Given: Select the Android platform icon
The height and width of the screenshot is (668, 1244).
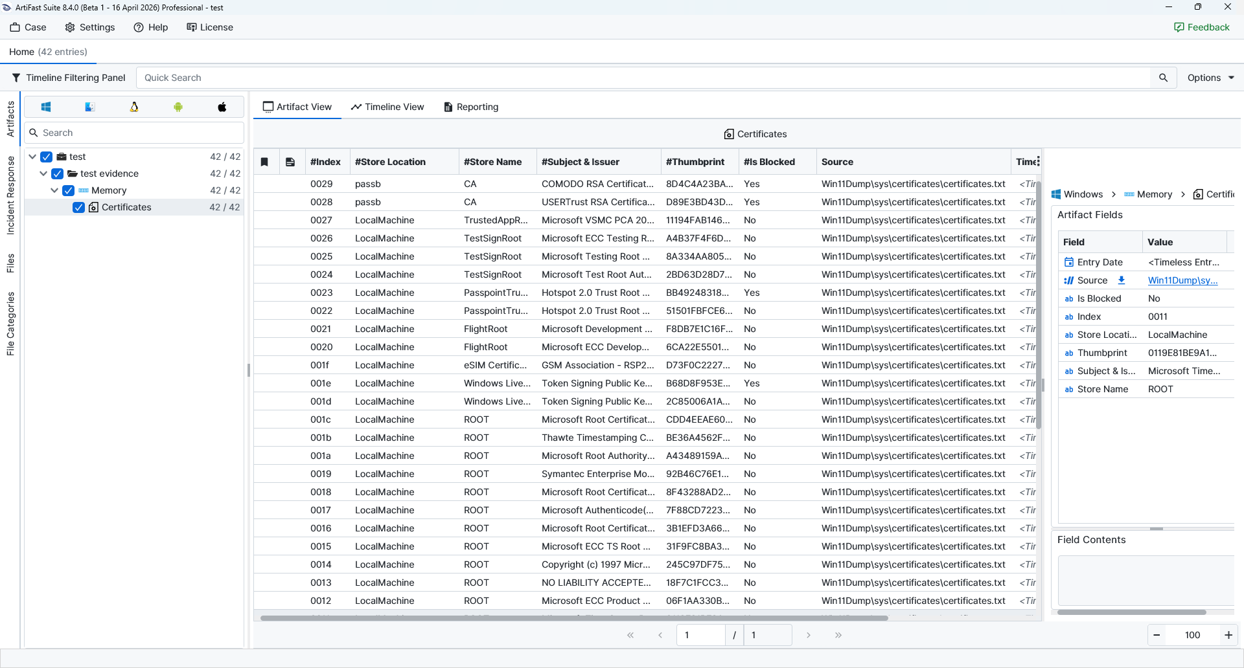Looking at the screenshot, I should tap(178, 107).
